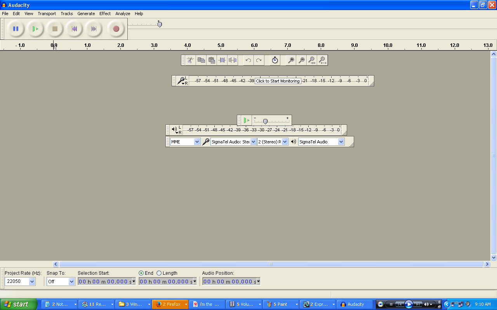Click the Stop transport button

(55, 29)
